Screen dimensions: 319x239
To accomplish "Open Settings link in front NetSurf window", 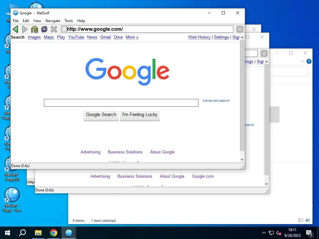I will (x=221, y=37).
